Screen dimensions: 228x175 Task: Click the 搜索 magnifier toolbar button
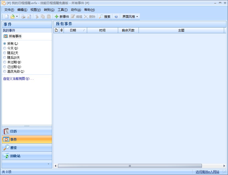tap(105, 17)
